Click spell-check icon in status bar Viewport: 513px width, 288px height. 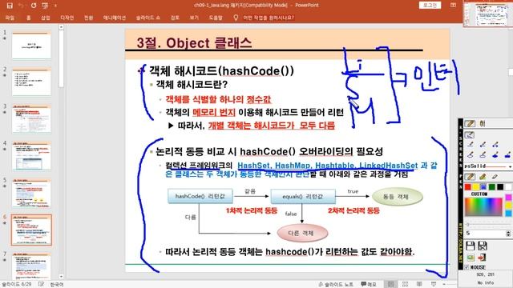41,284
